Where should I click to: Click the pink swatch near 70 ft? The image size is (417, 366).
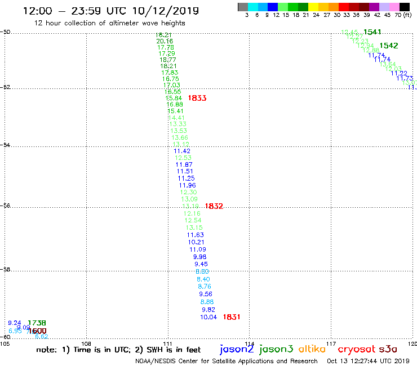tap(394, 7)
